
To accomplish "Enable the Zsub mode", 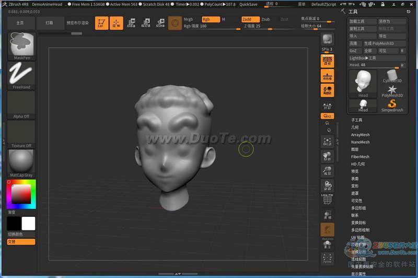I will click(266, 19).
